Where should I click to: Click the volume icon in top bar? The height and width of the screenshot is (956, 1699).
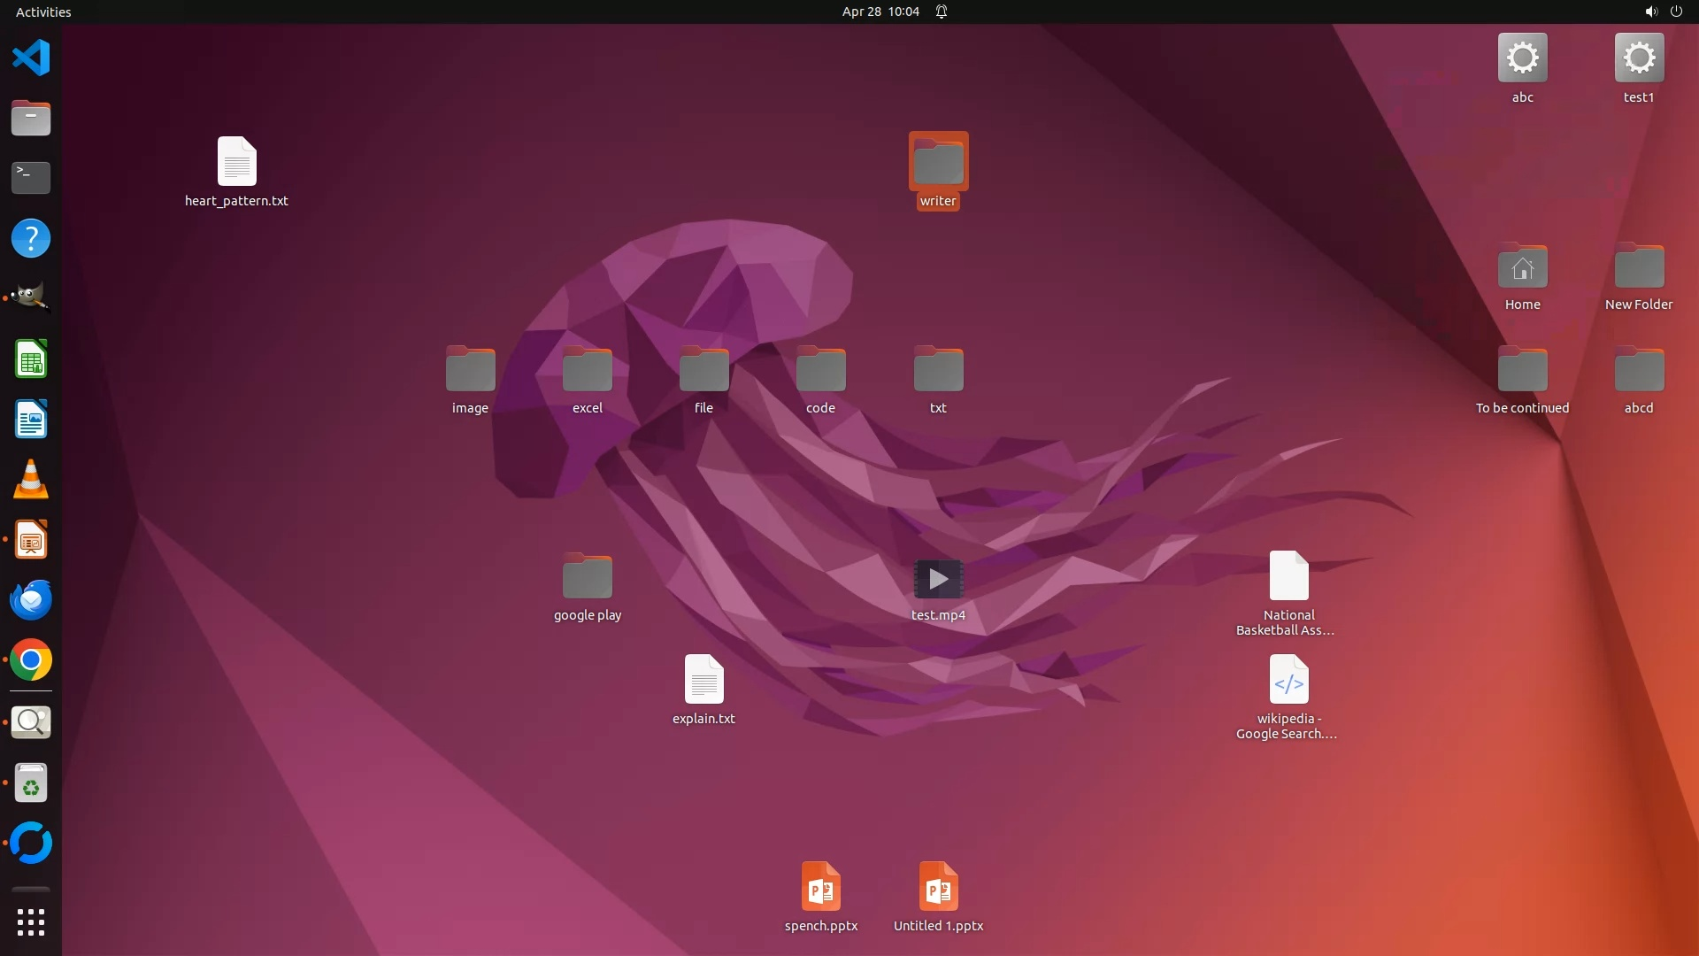pos(1650,12)
